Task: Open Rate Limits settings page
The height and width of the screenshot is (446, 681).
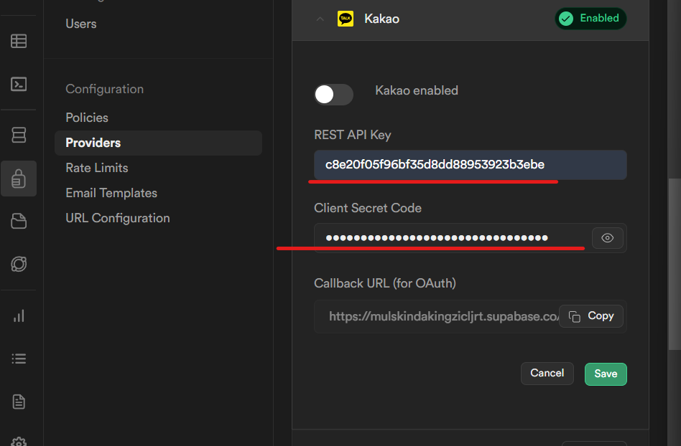Action: (97, 168)
